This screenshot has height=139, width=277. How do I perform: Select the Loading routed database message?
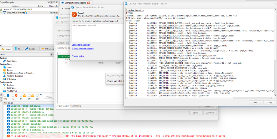click(26, 124)
